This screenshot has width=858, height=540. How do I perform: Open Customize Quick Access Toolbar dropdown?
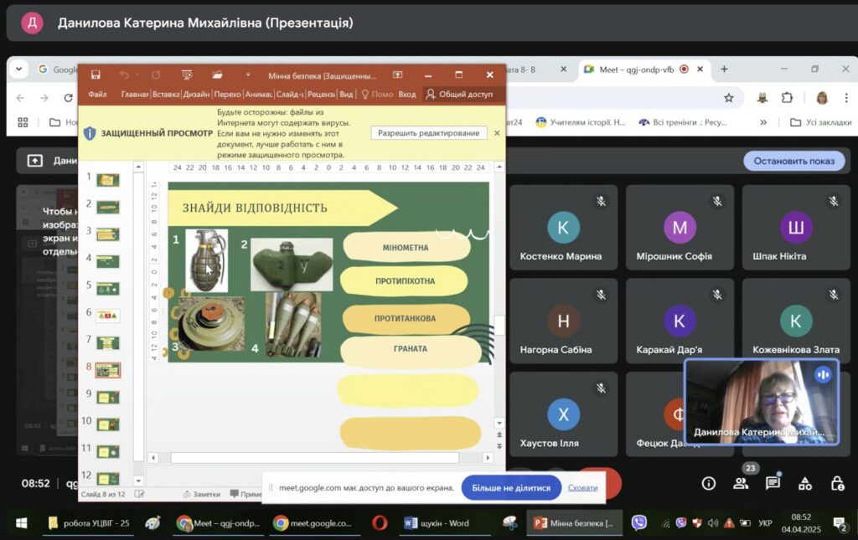click(247, 75)
